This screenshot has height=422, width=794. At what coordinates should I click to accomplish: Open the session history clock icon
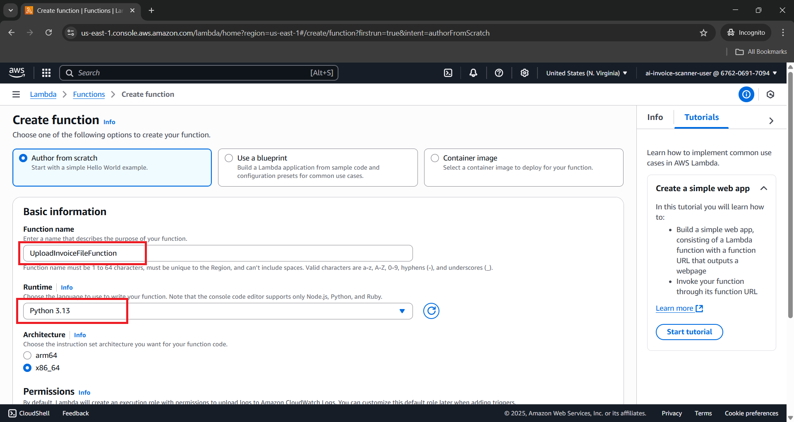pyautogui.click(x=770, y=94)
